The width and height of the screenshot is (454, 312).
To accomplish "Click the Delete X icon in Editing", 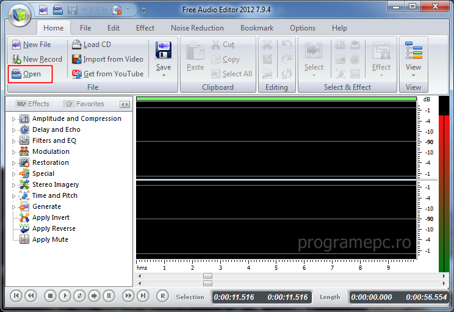I will point(267,45).
